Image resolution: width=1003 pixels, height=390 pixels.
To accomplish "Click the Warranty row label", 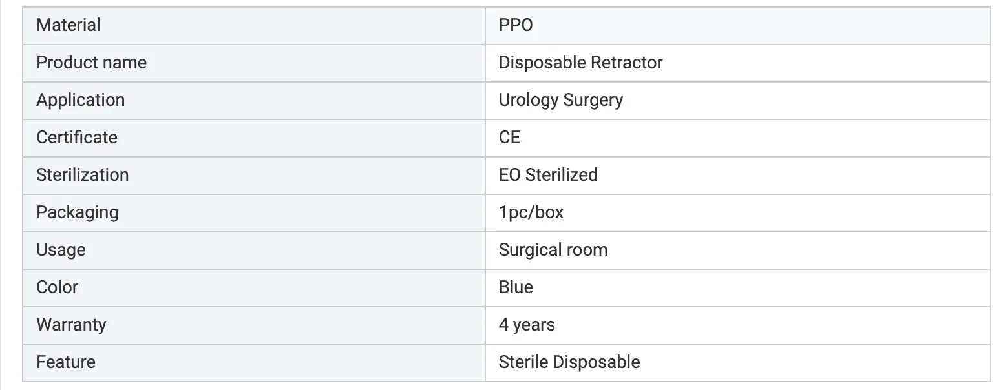I will point(71,325).
